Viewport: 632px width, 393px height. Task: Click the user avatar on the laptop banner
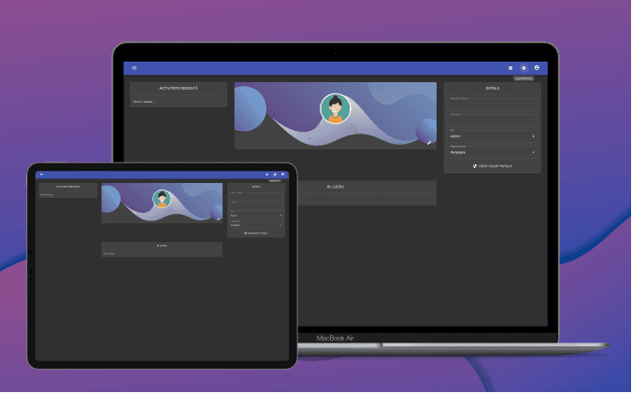(x=336, y=108)
